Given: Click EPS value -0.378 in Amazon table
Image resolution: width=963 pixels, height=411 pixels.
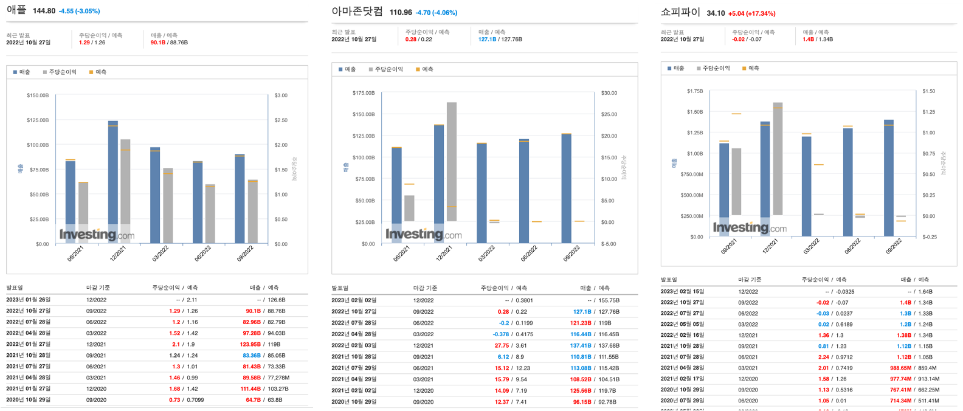Looking at the screenshot, I should coord(501,334).
